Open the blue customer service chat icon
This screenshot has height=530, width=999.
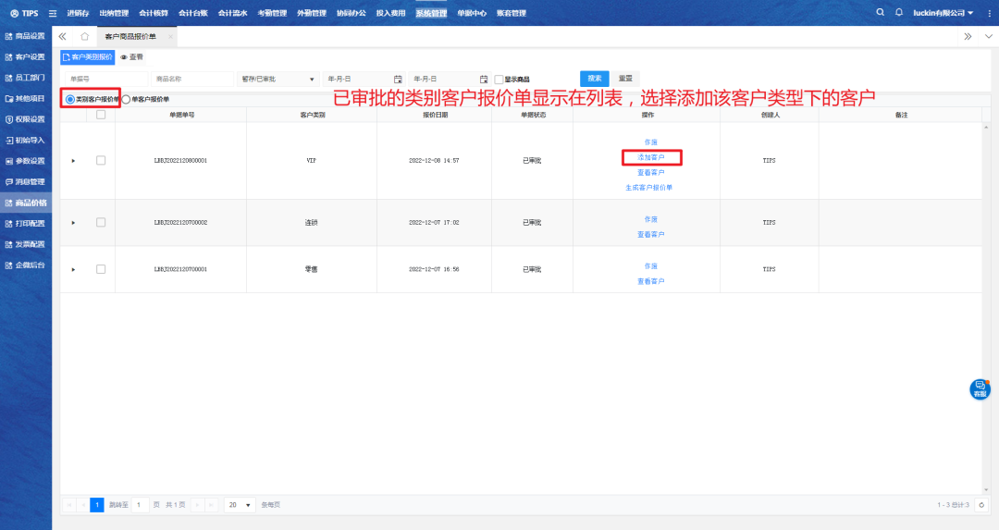[x=980, y=388]
